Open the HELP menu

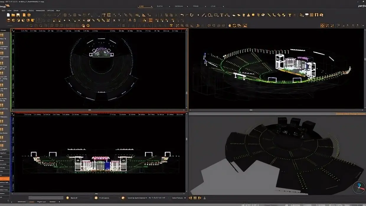58,11
